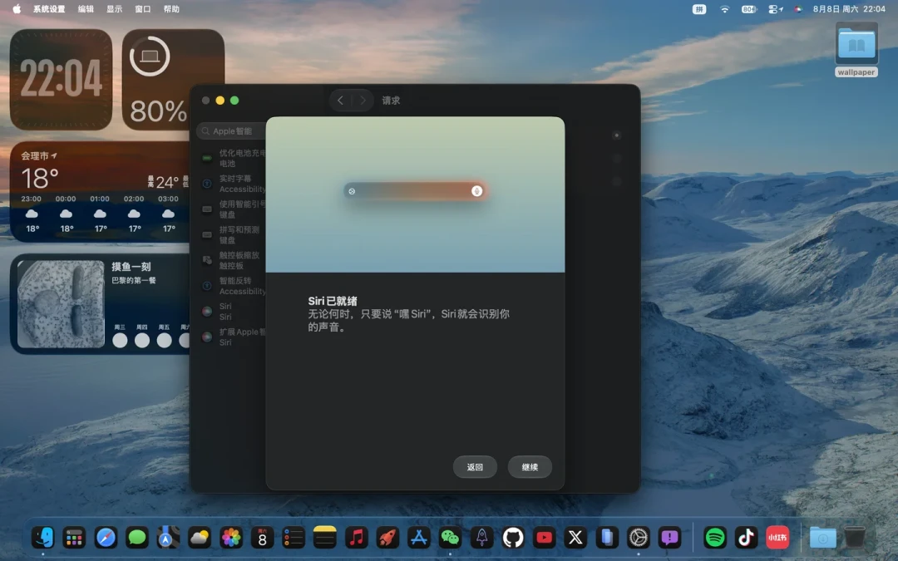
Task: Open Finder in the Dock
Action: click(x=43, y=538)
